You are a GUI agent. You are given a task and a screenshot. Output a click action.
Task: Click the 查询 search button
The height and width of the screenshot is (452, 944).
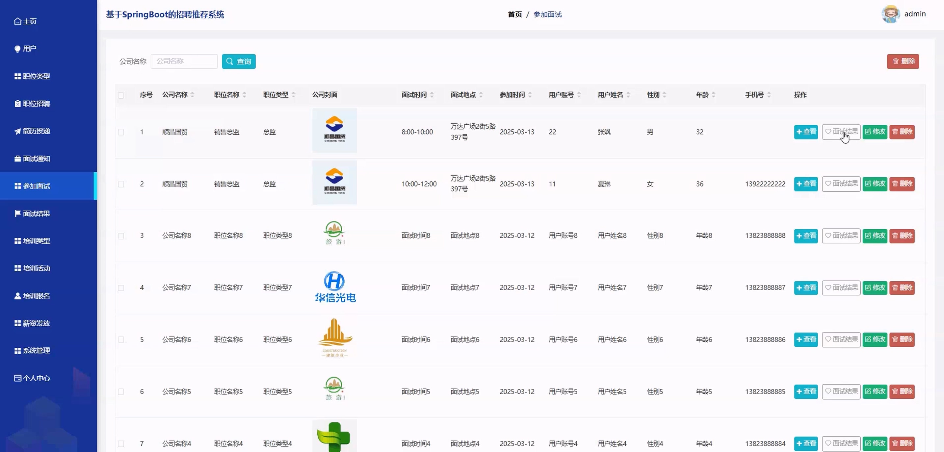(239, 61)
